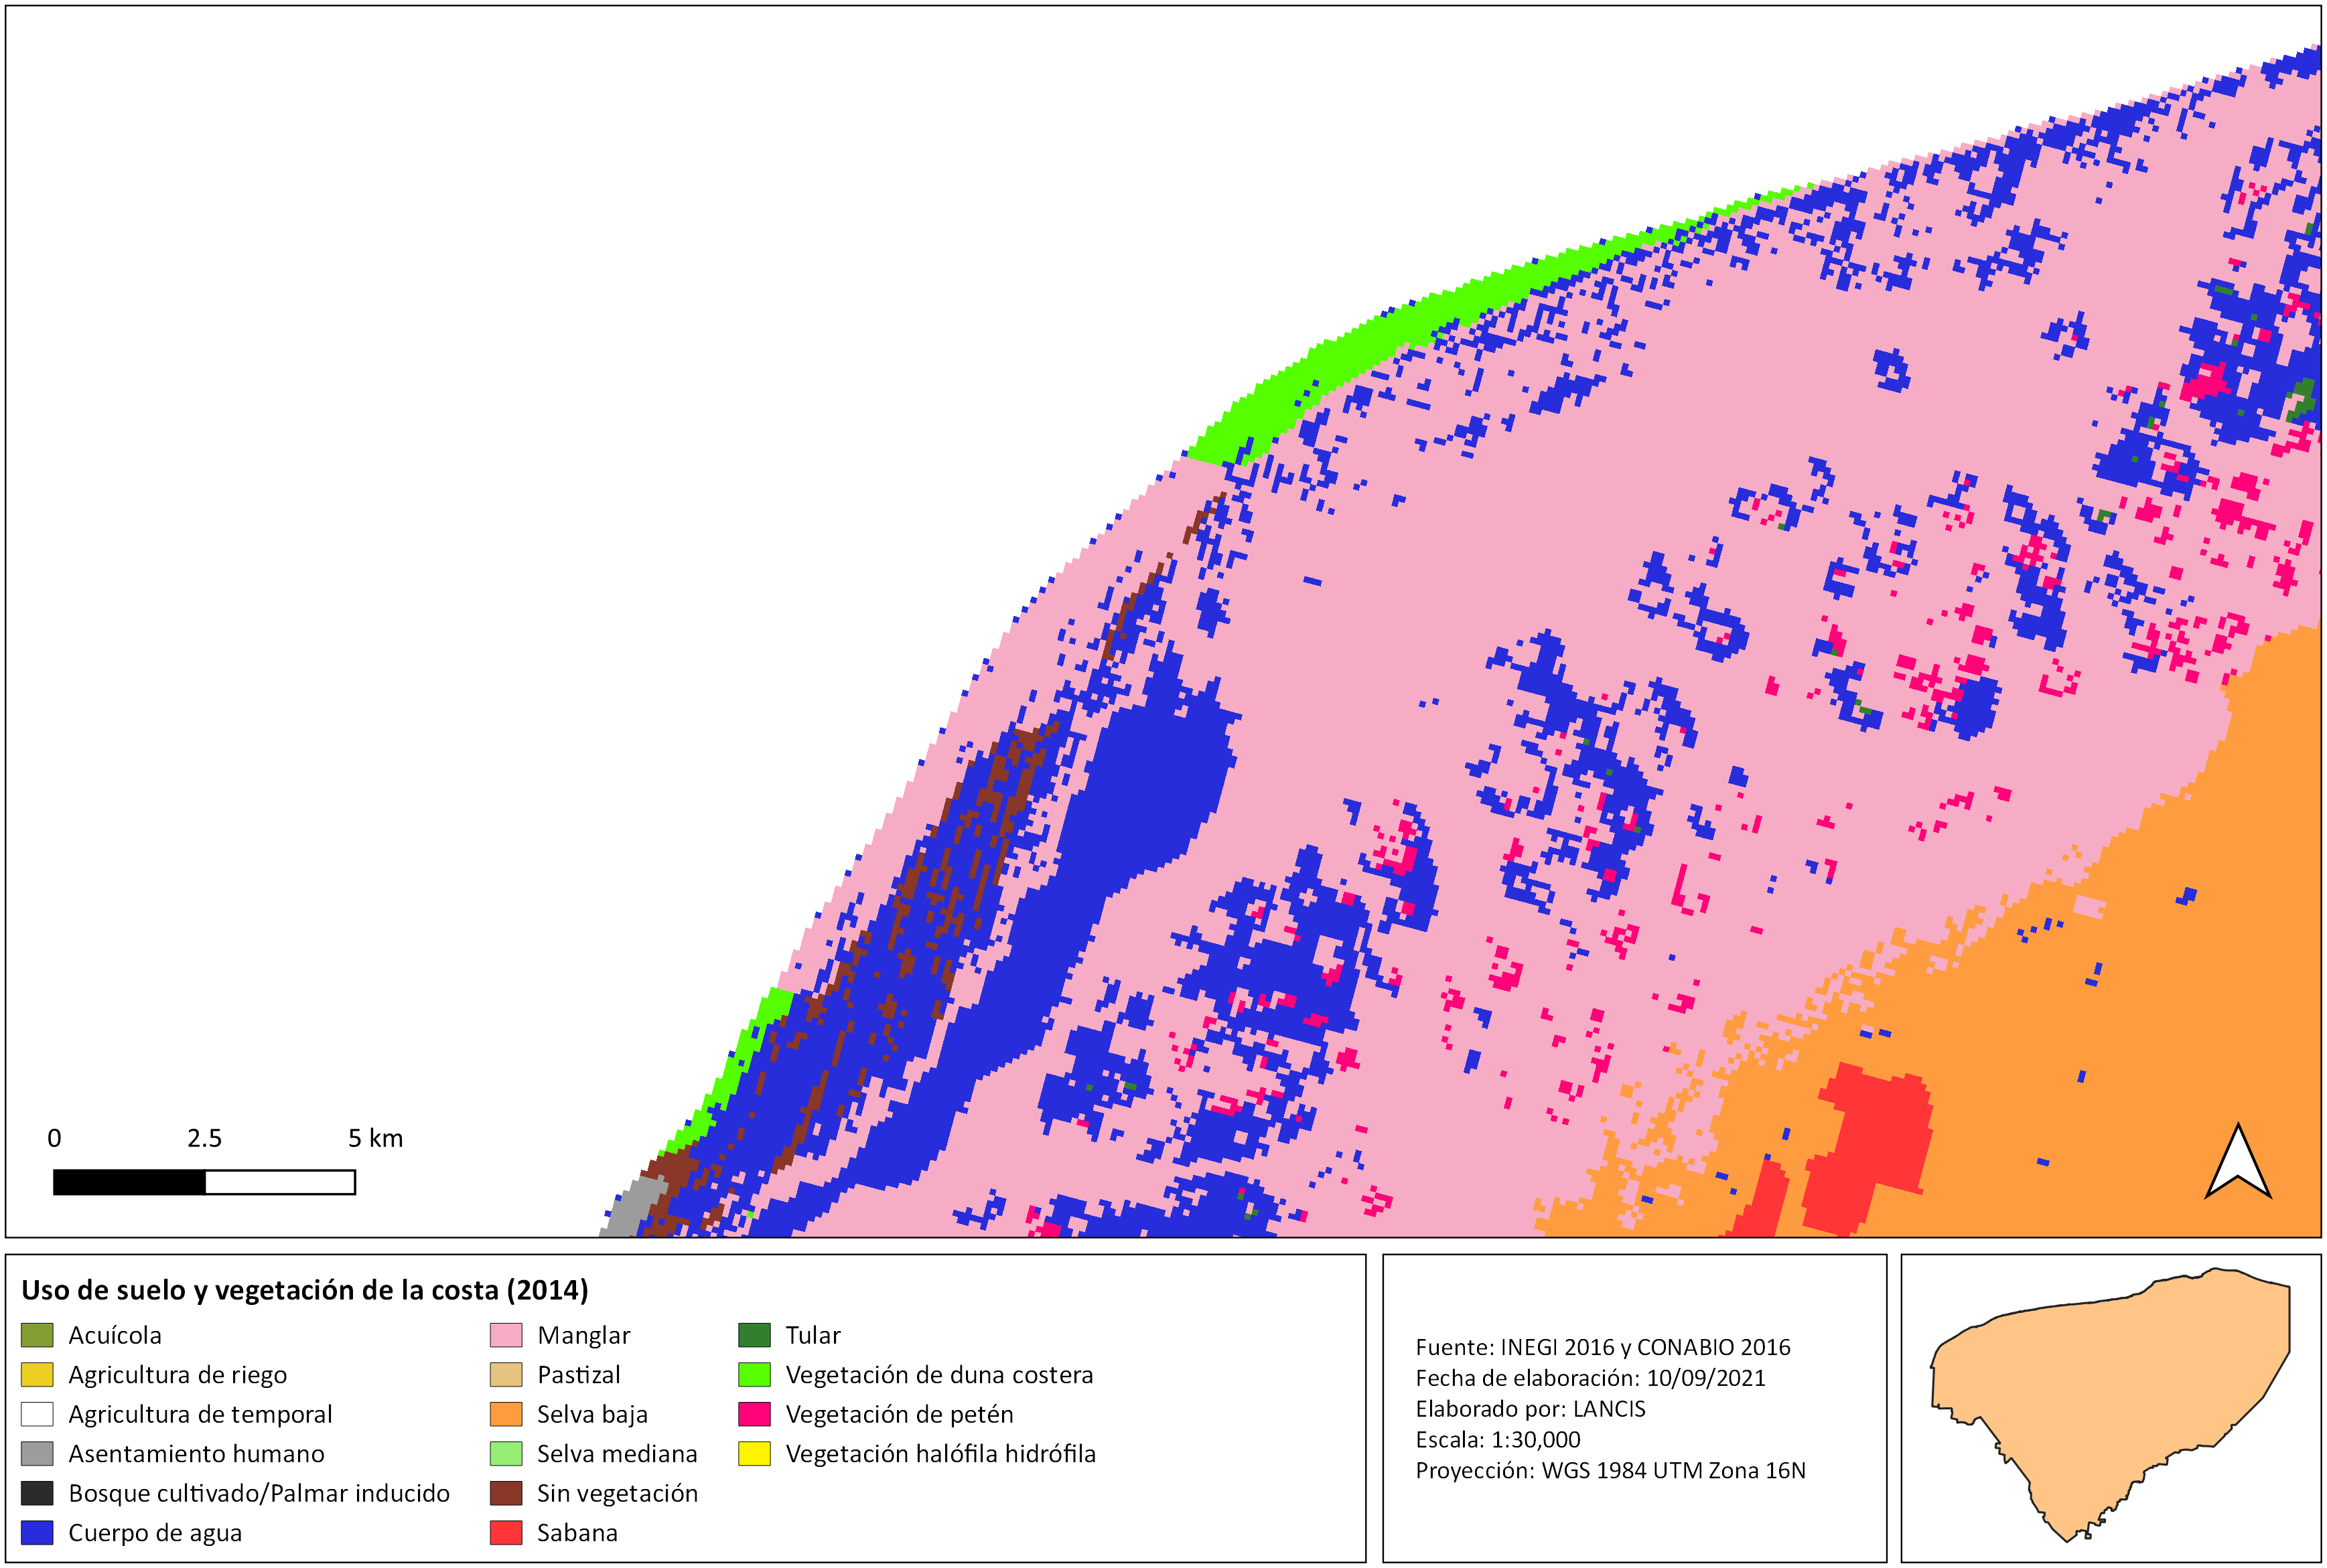Click the black-and-white scale bar
Image resolution: width=2327 pixels, height=1568 pixels.
204,1182
